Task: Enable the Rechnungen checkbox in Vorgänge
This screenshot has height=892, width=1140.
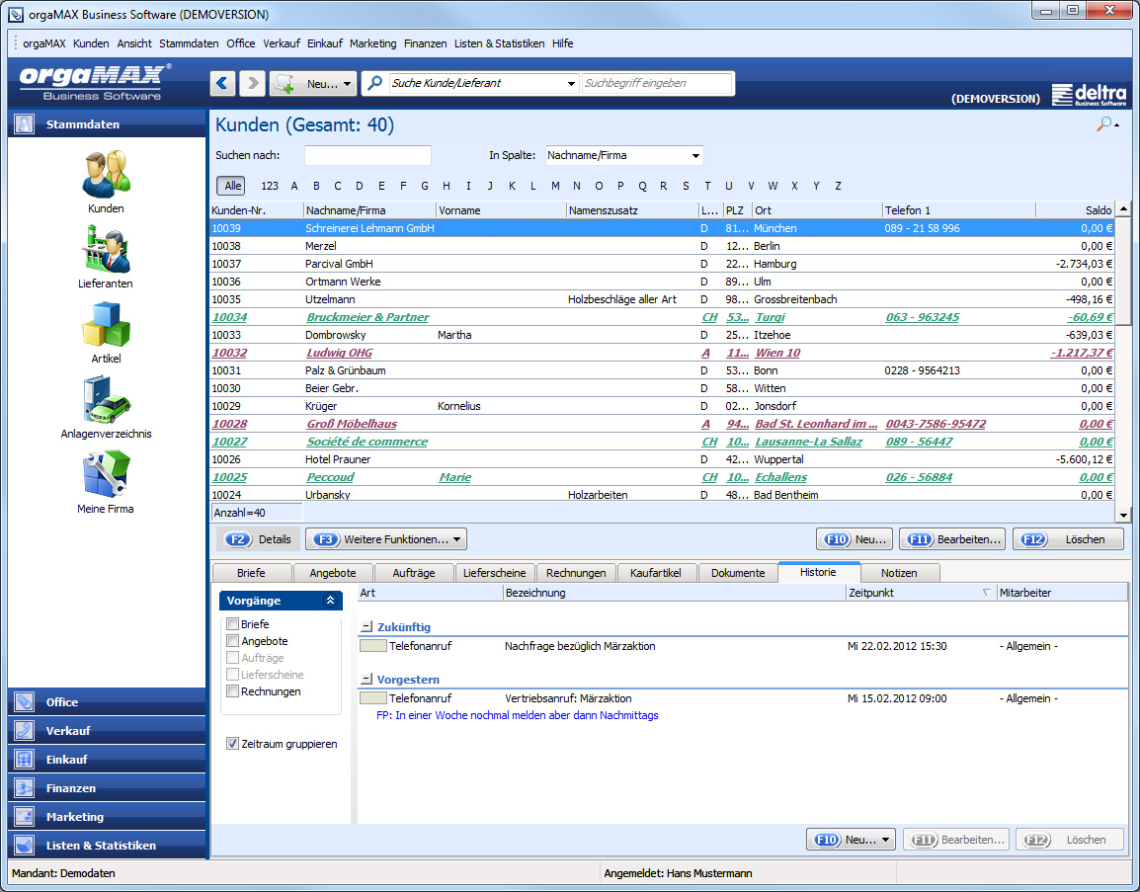Action: 233,690
